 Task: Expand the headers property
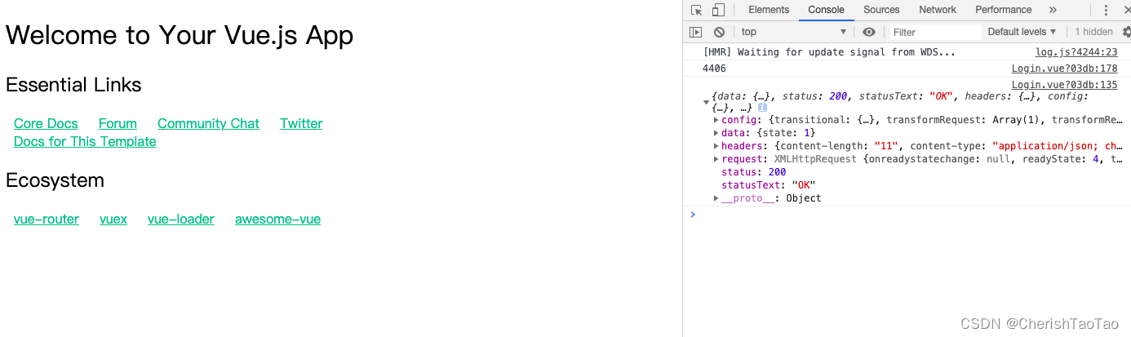click(x=716, y=146)
